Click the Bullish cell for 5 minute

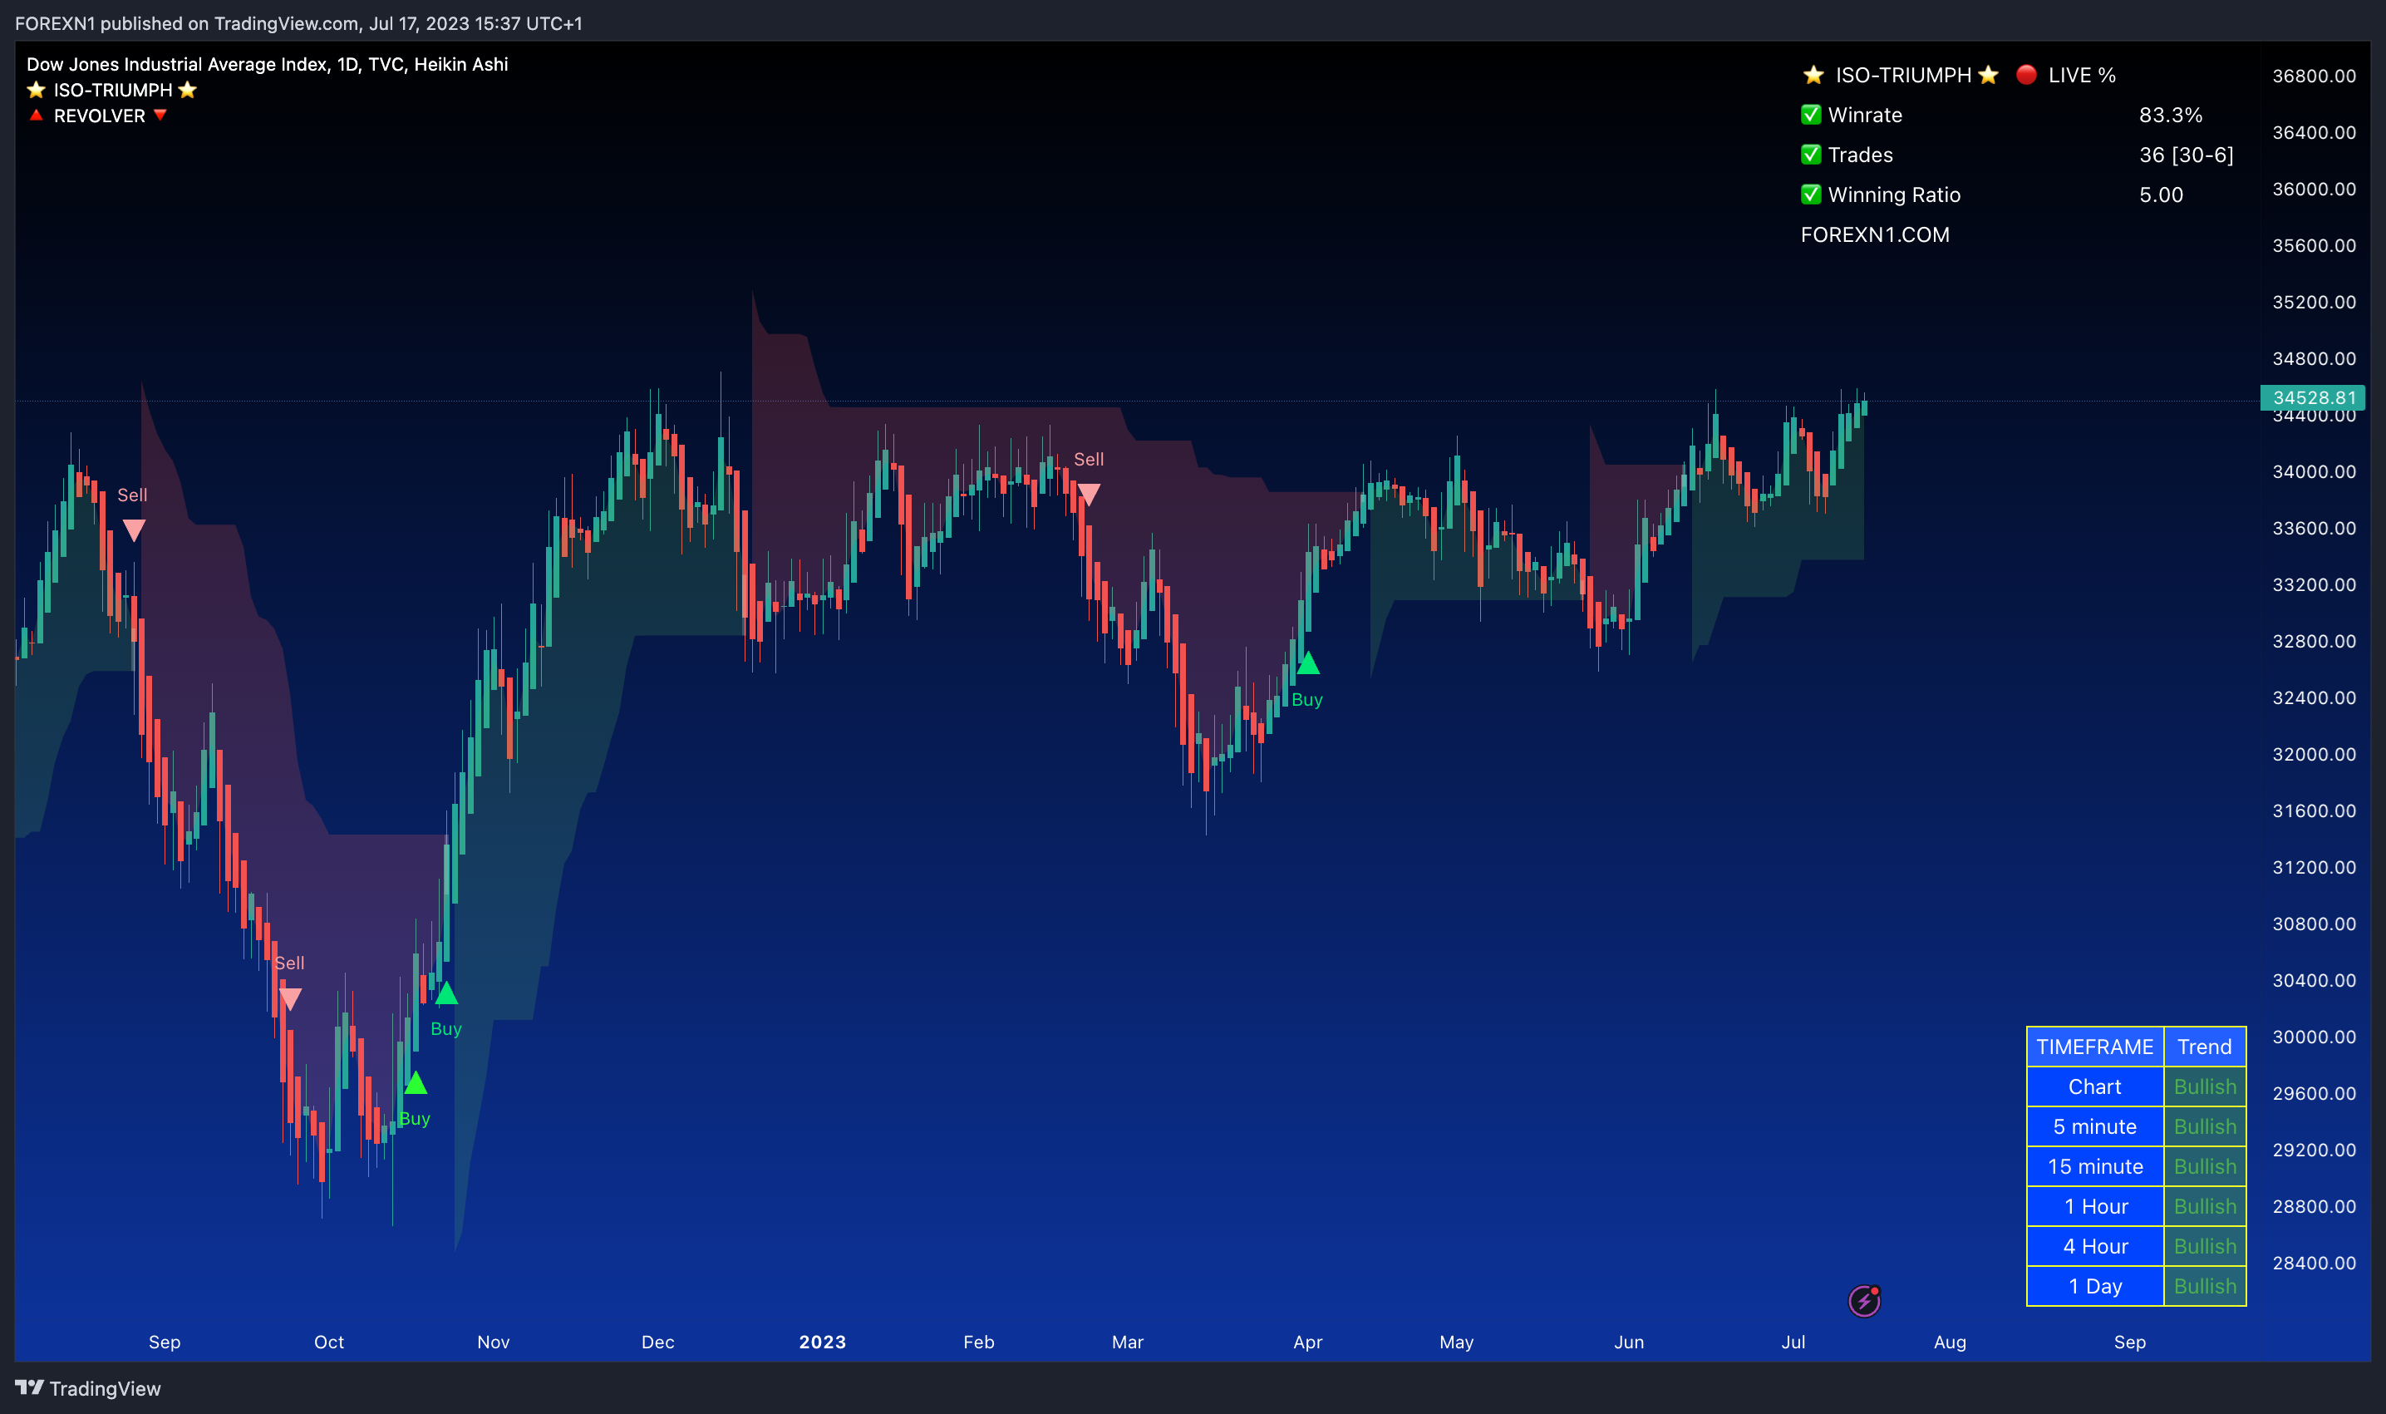tap(2204, 1126)
